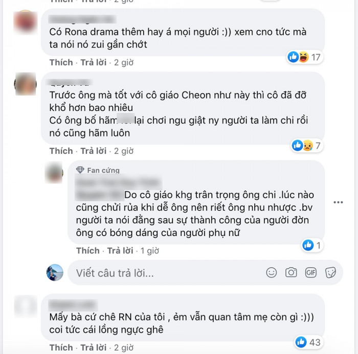Open emoji picker in reply box
Screen dimensions: 358x354
[271, 272]
